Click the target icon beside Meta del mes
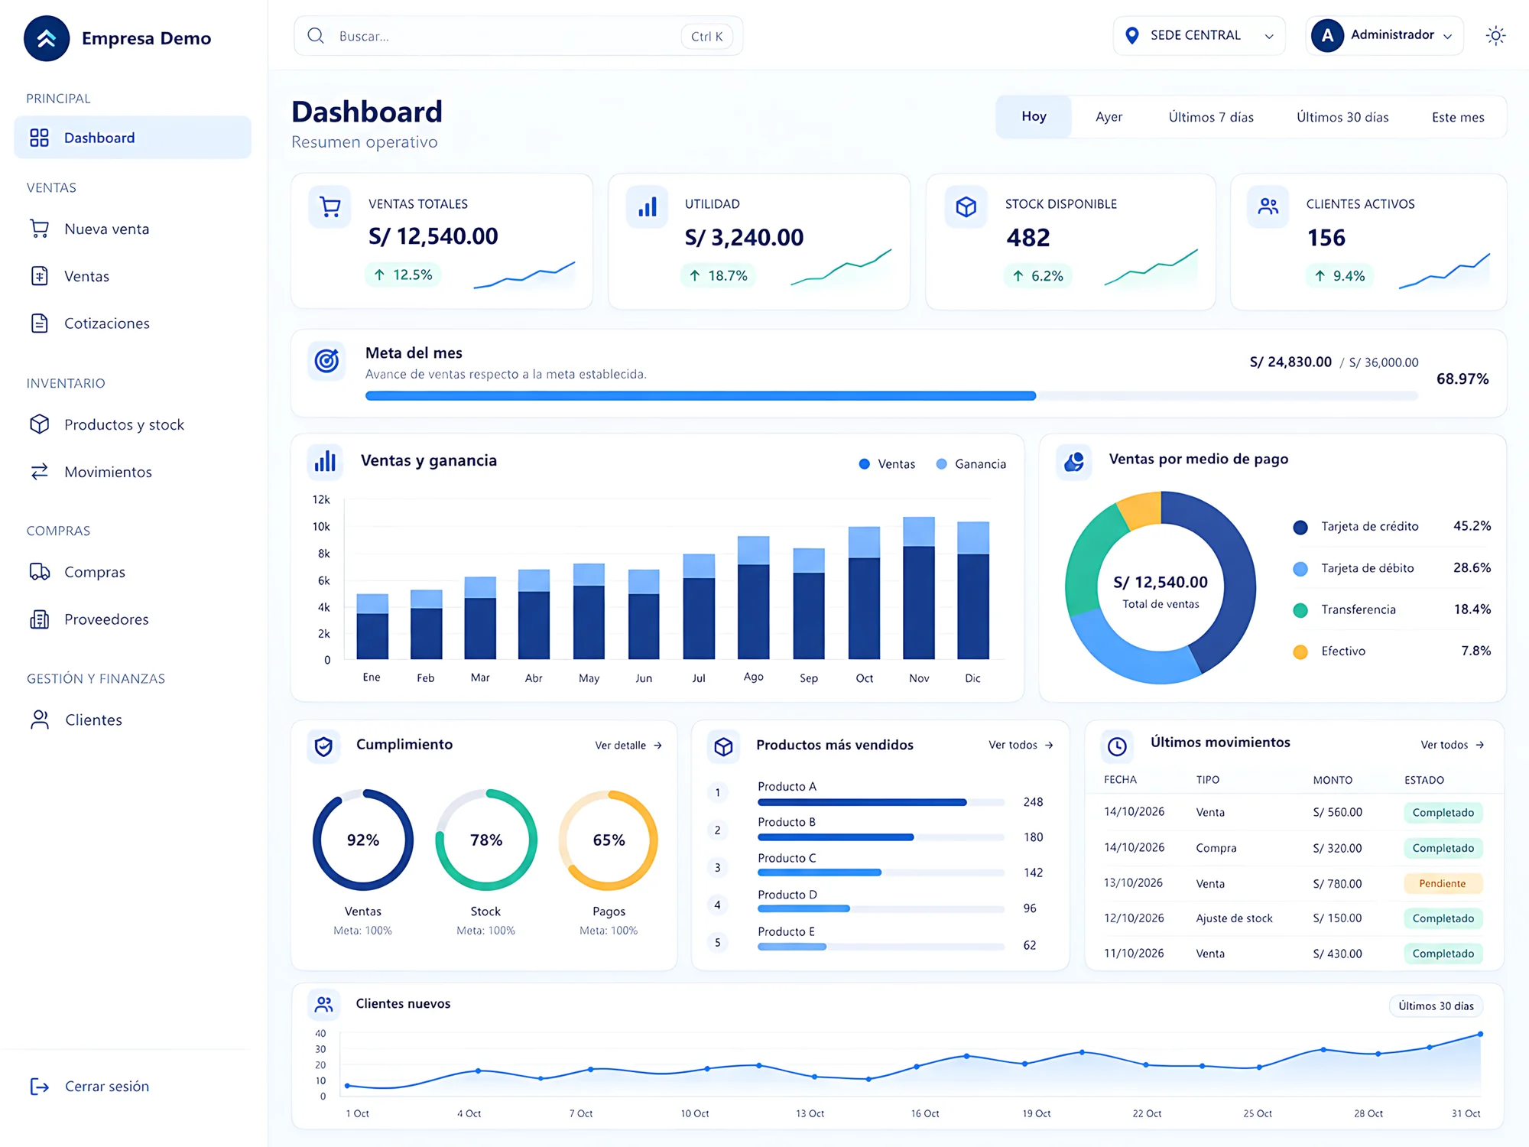This screenshot has width=1529, height=1147. coord(327,360)
